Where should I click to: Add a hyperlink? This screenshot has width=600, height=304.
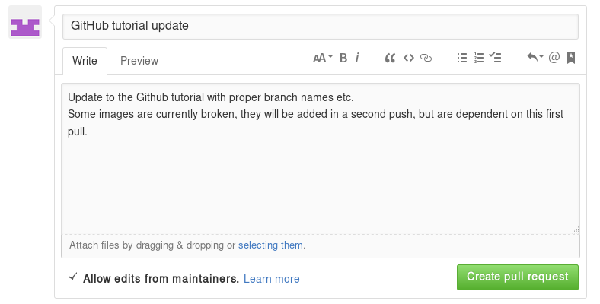(426, 58)
